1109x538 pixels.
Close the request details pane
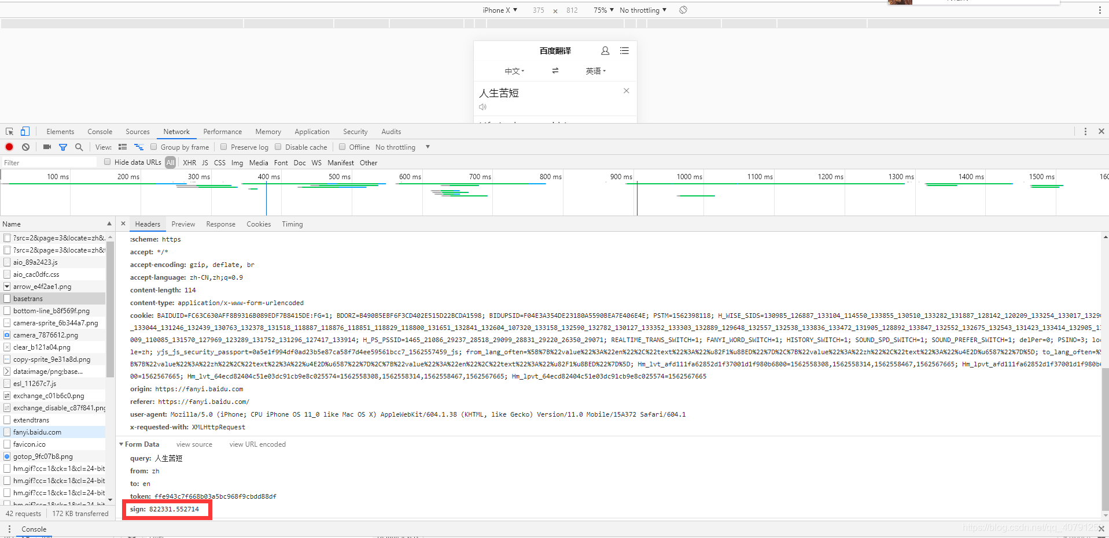pos(123,224)
